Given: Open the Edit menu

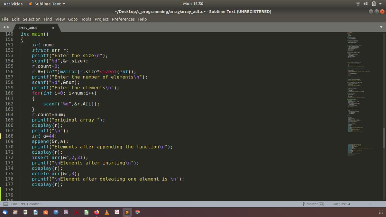Looking at the screenshot, I should coord(15,19).
